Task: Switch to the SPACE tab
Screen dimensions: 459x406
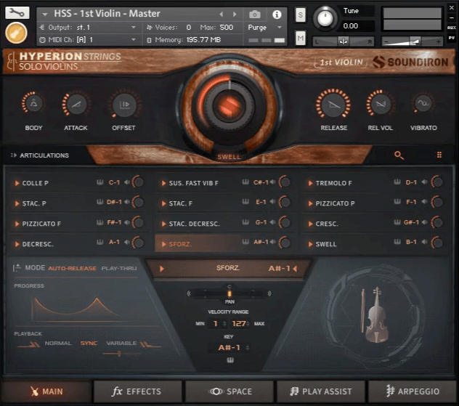Action: (229, 391)
